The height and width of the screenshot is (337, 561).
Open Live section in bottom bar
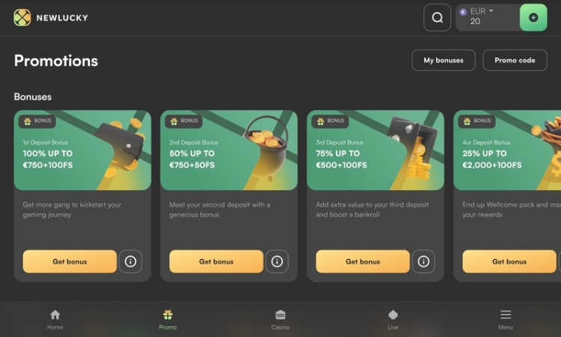pos(393,320)
